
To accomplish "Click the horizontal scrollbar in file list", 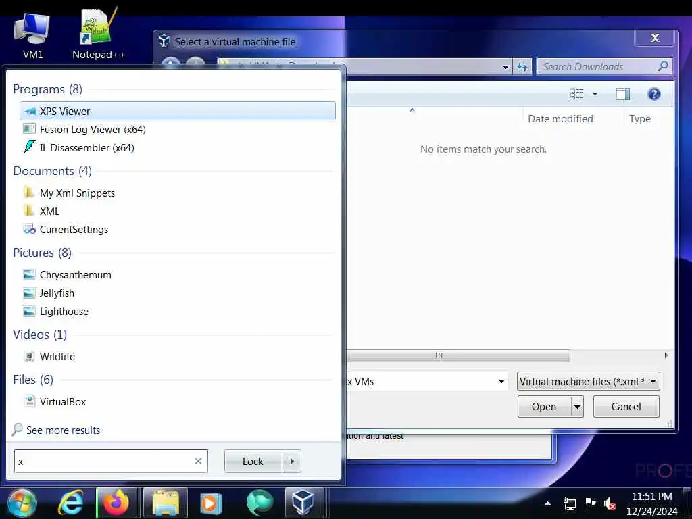I will (x=458, y=355).
